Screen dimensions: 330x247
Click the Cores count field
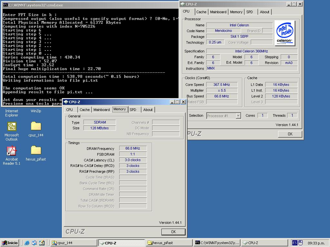[x=262, y=115]
